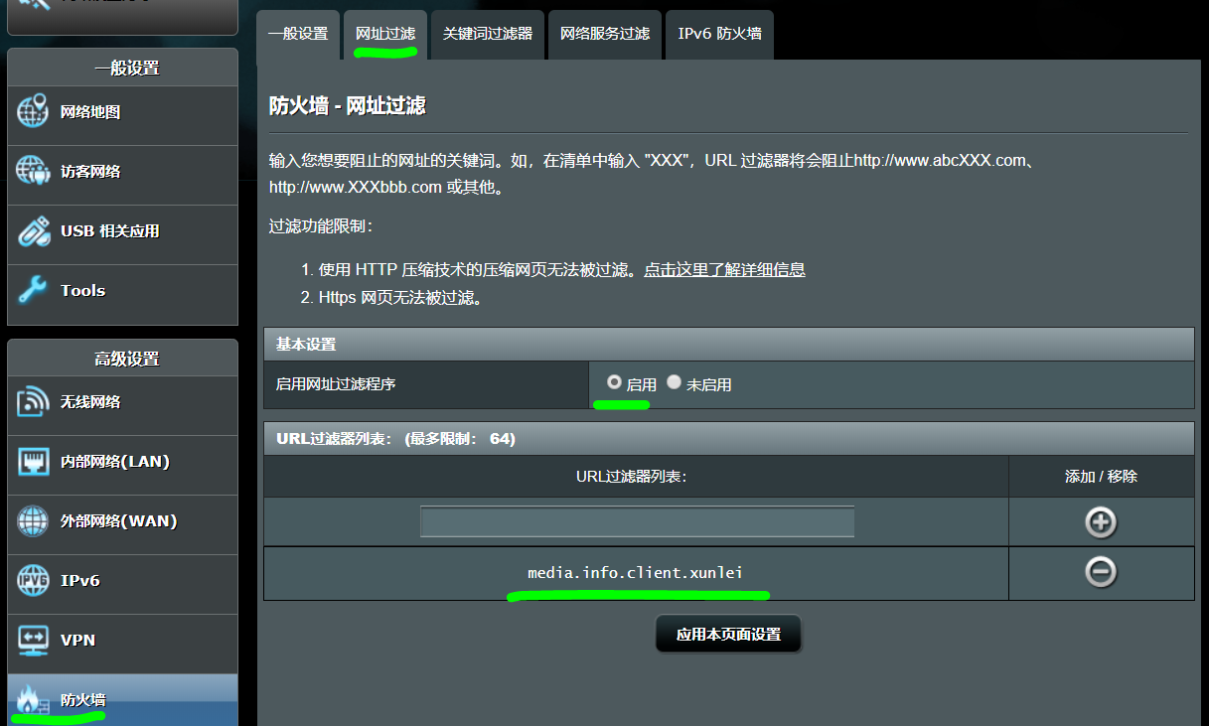
Task: Open the 关键词过滤器 tab
Action: 488,34
